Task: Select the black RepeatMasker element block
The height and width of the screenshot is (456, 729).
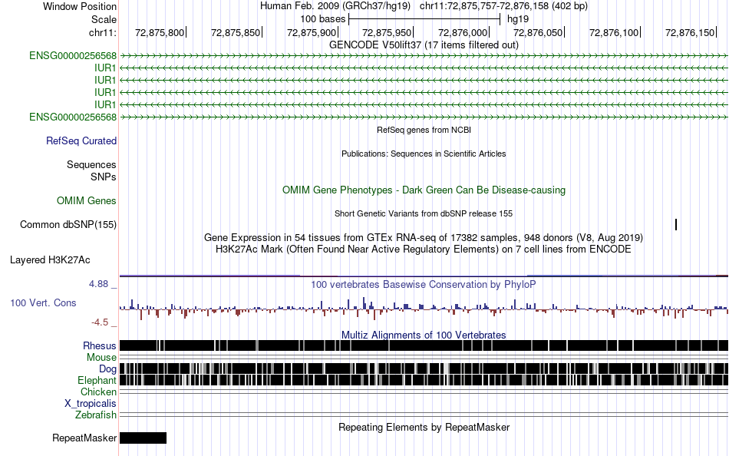Action: [x=143, y=438]
